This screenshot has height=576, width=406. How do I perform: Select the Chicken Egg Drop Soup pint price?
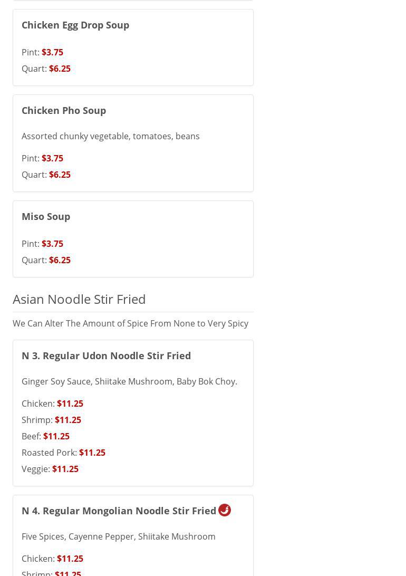52,52
